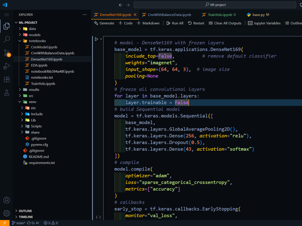The image size is (302, 226).
Task: Open errors and warnings status indicator
Action: pos(51,223)
